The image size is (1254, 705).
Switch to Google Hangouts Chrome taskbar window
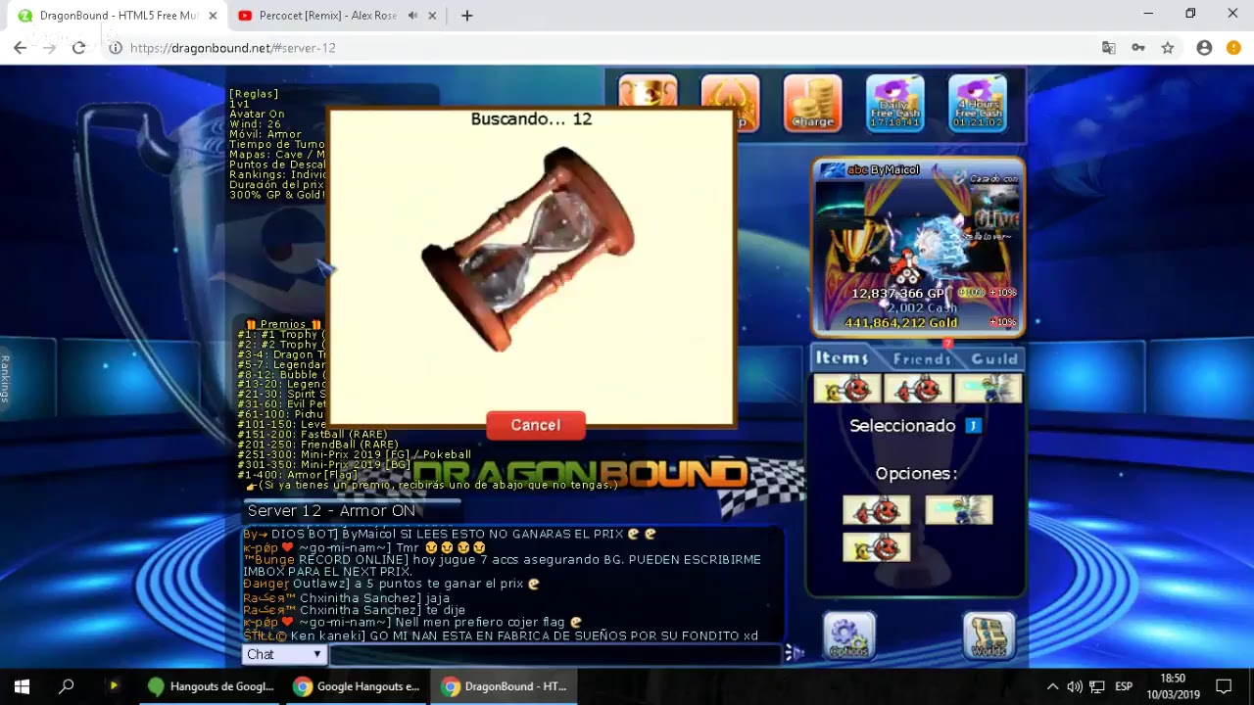pos(357,686)
